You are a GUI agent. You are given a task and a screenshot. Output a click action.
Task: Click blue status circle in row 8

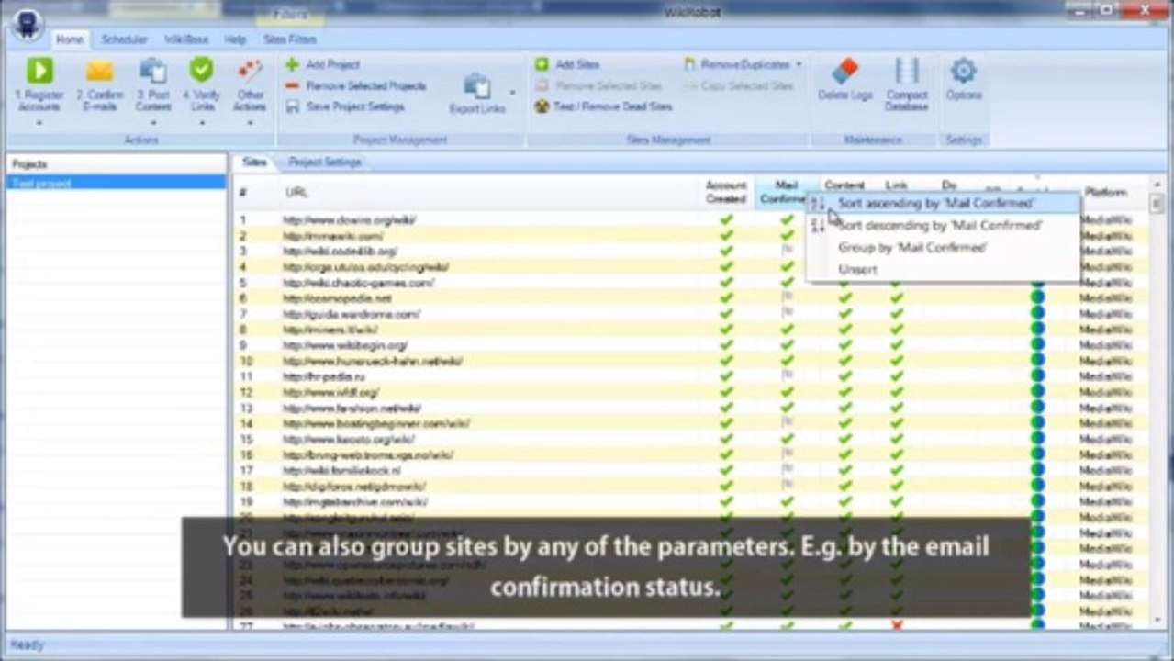tap(1037, 330)
